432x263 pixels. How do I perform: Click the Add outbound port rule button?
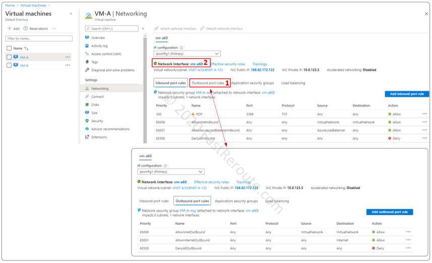(390, 212)
